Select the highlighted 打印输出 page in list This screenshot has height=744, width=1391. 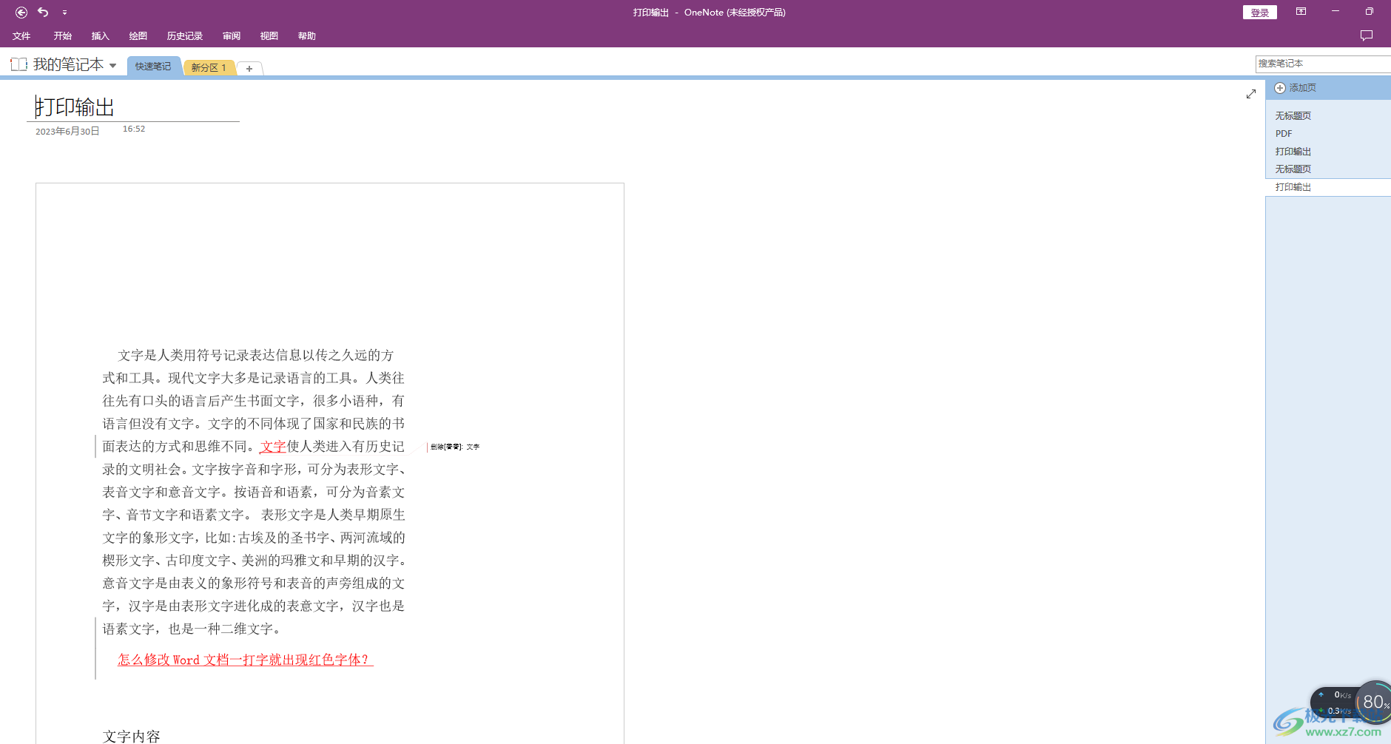tap(1328, 187)
